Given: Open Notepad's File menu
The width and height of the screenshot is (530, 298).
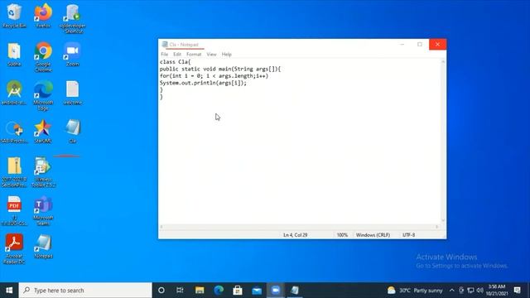Looking at the screenshot, I should pos(164,55).
